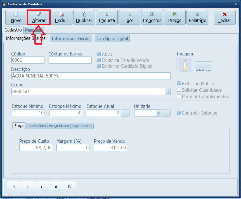The image size is (241, 199).
Task: Click the Novo toolbar button
Action: tap(16, 18)
